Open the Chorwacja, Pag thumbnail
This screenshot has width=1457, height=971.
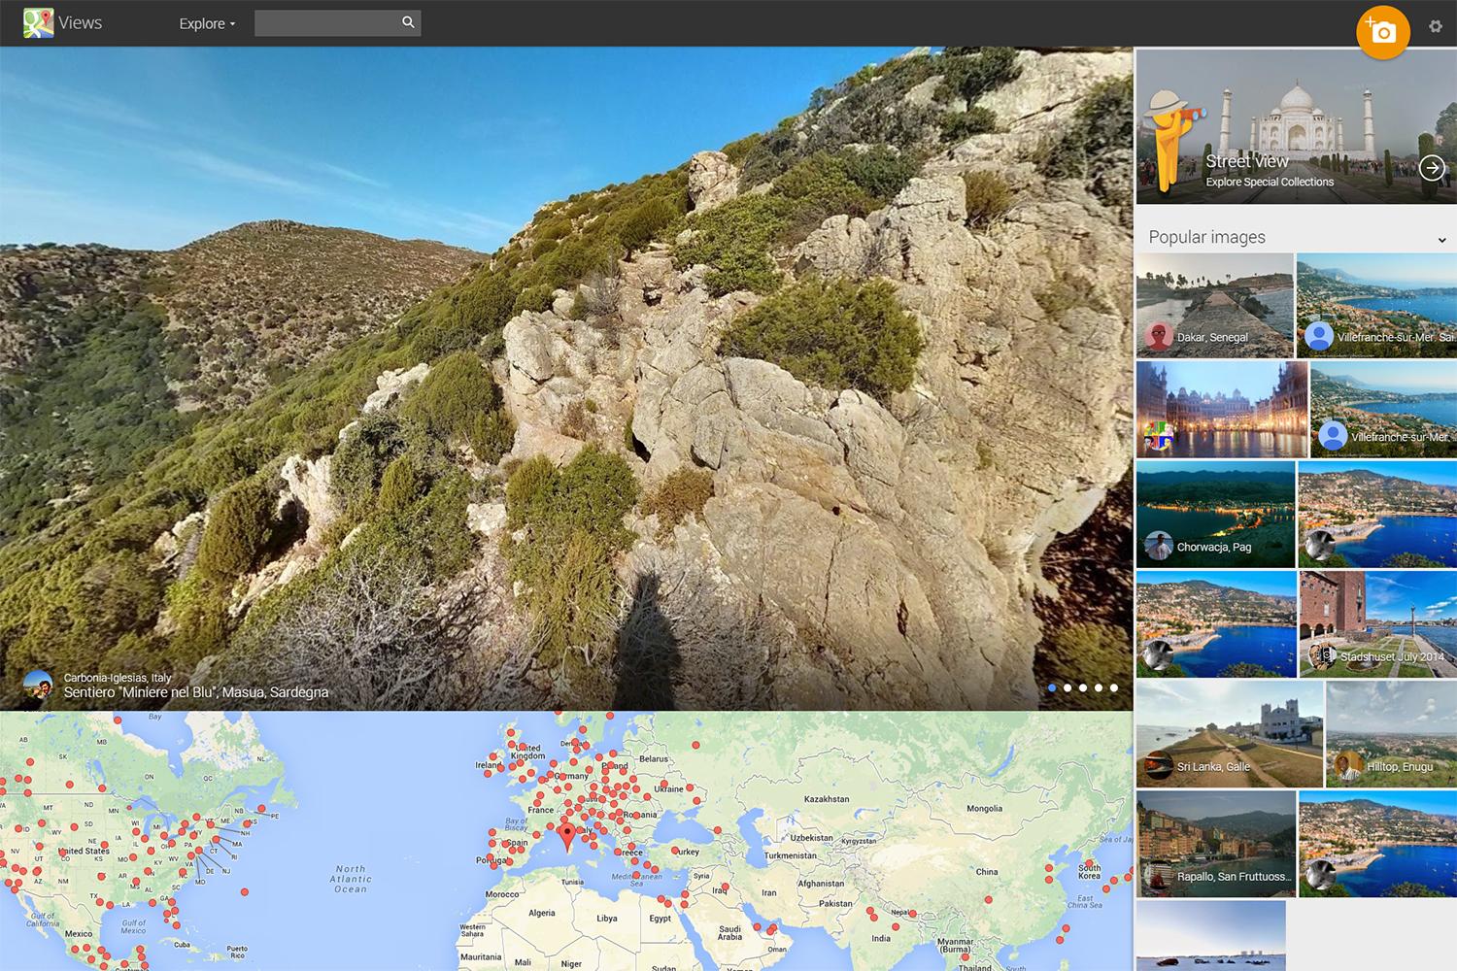1215,515
